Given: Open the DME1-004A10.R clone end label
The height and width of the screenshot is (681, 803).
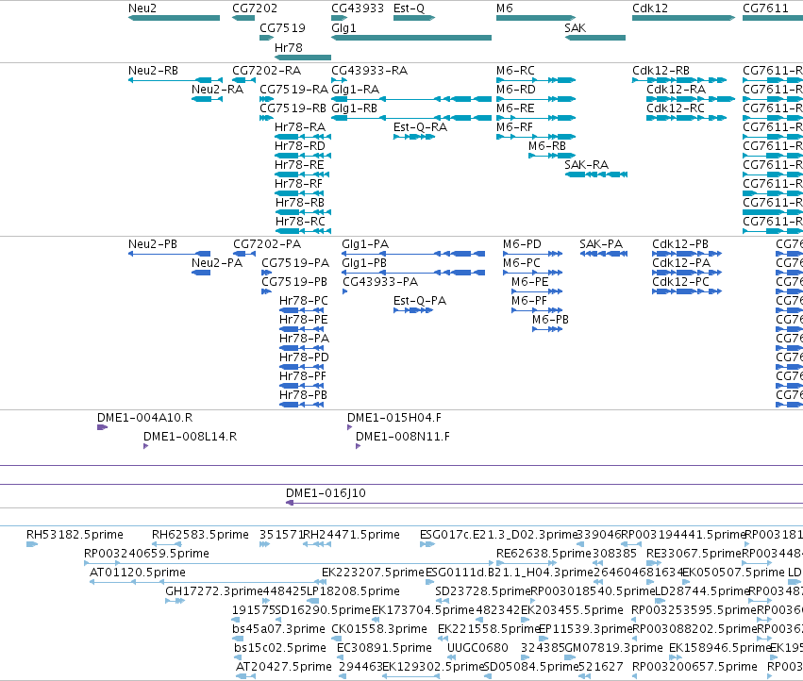Looking at the screenshot, I should 145,417.
